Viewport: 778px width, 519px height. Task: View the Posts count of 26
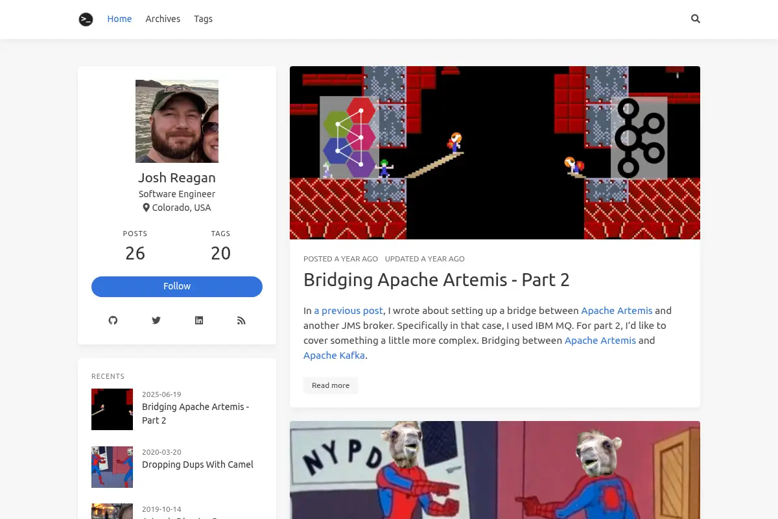coord(135,253)
